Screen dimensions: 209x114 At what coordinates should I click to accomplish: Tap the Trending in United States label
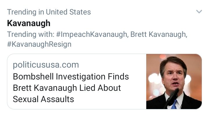[49, 12]
